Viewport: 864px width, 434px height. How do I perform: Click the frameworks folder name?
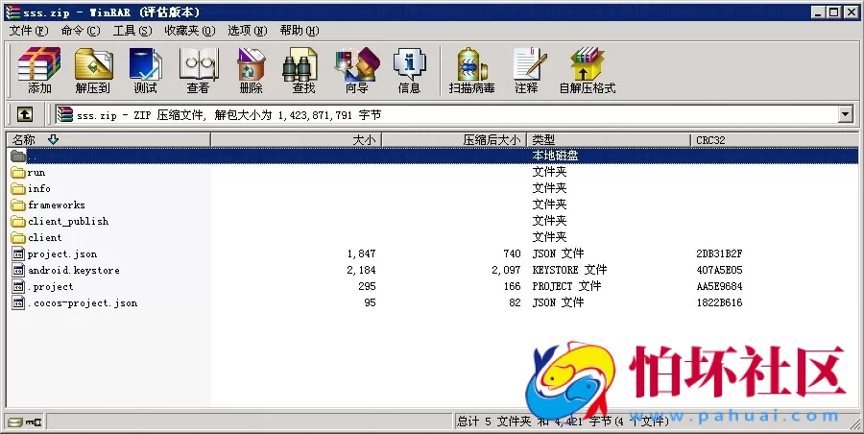57,205
